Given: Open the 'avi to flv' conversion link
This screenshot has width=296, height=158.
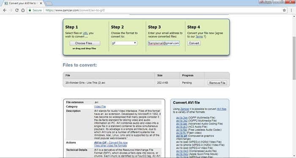Looking at the screenshot, I should tap(181, 133).
